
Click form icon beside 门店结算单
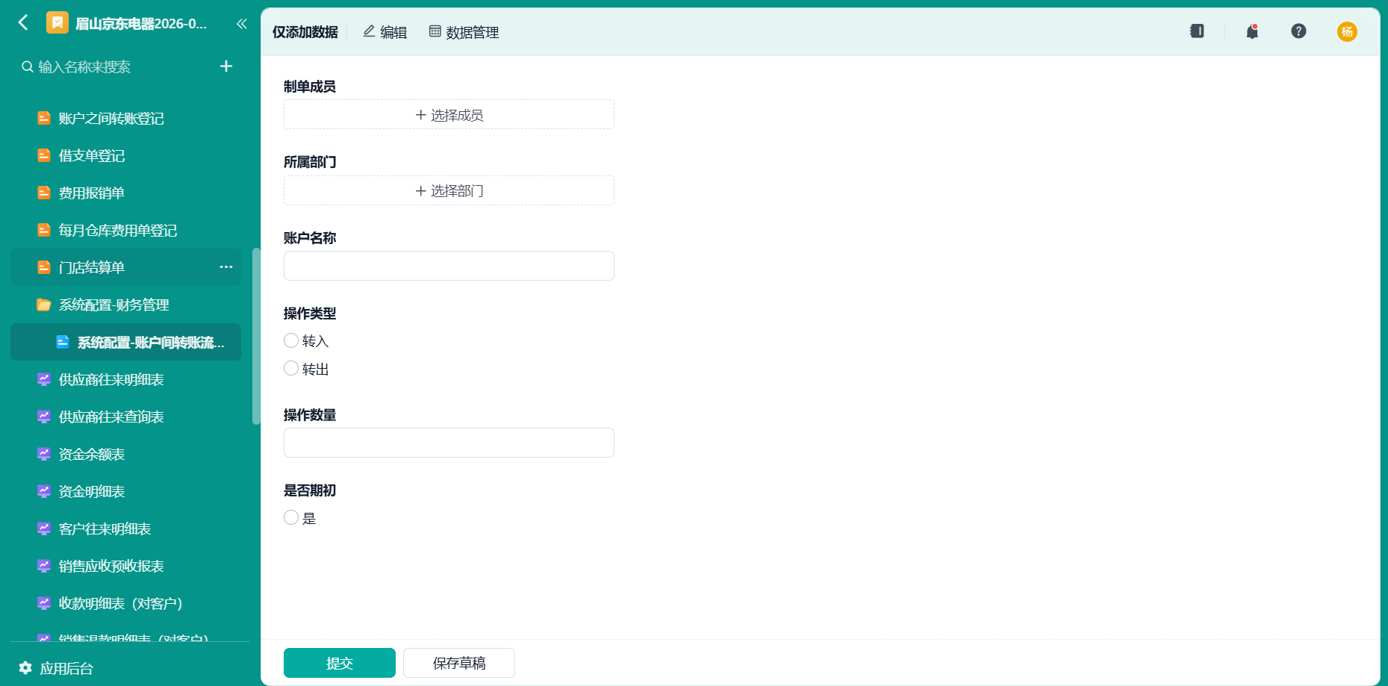(x=44, y=267)
